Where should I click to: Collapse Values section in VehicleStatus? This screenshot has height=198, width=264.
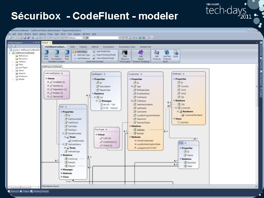(x=46, y=78)
